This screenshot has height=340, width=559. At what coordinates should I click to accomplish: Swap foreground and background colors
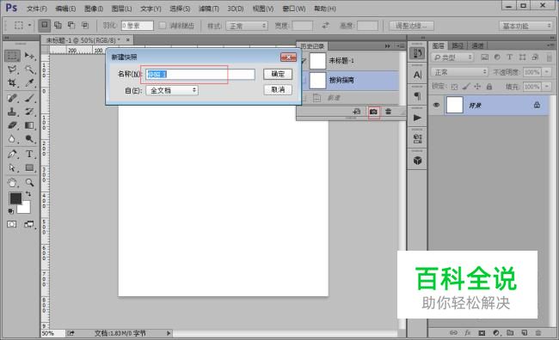click(28, 194)
